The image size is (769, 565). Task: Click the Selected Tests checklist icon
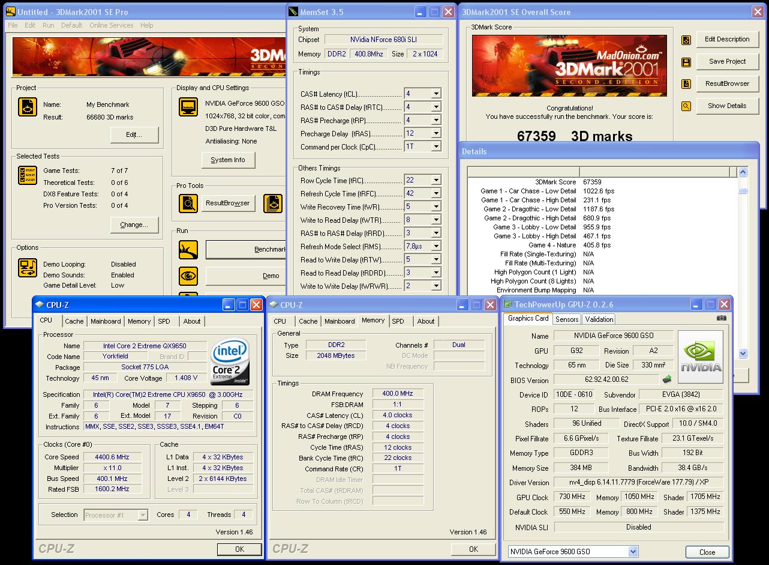pyautogui.click(x=28, y=175)
